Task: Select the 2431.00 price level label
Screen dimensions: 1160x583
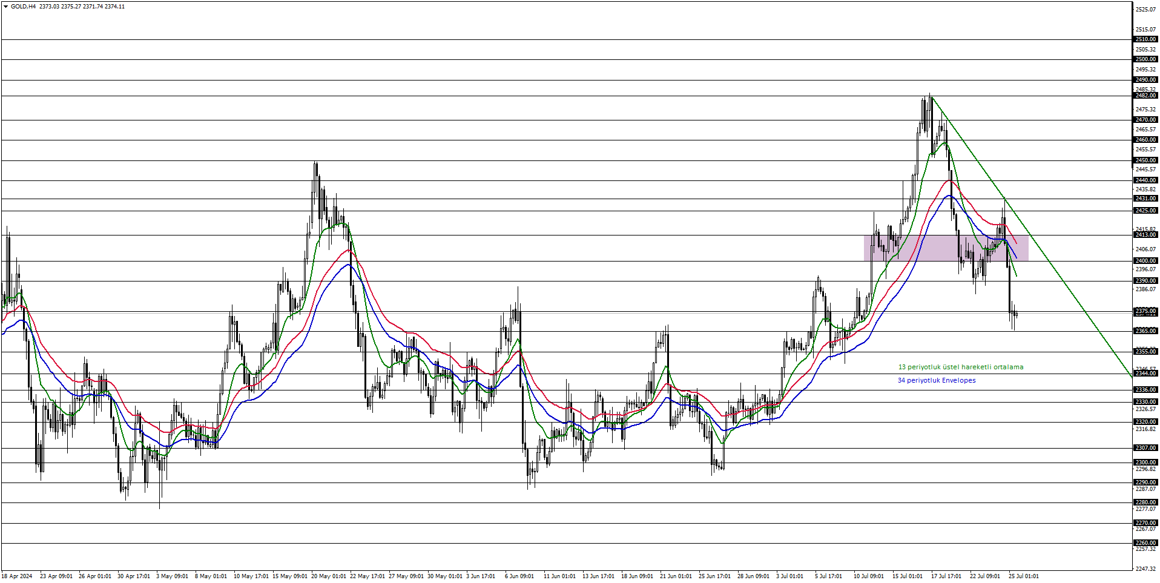Action: [x=1145, y=199]
